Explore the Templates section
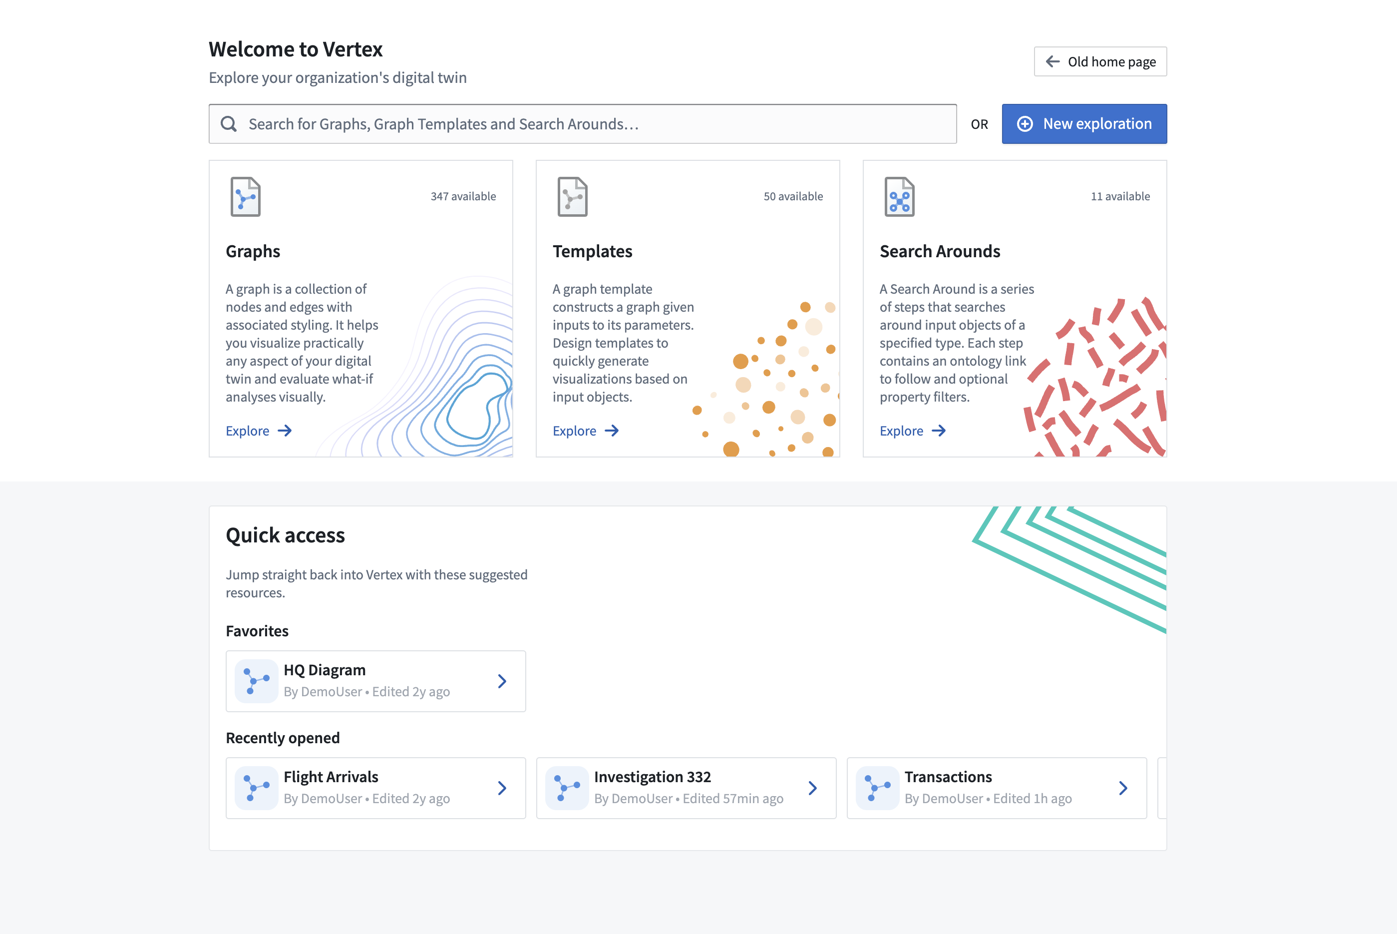The image size is (1397, 934). pos(585,431)
